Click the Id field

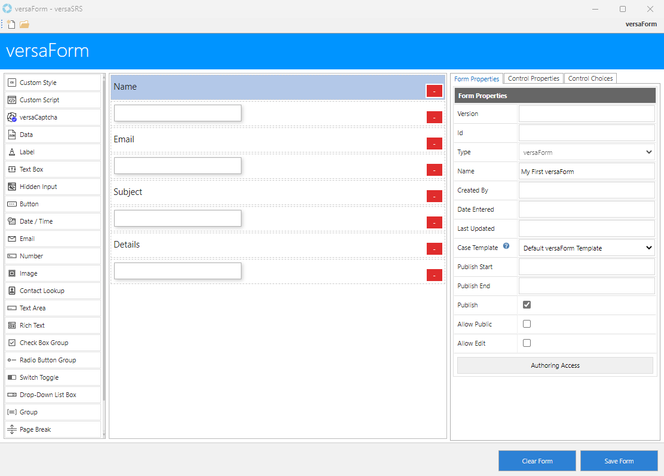point(586,133)
